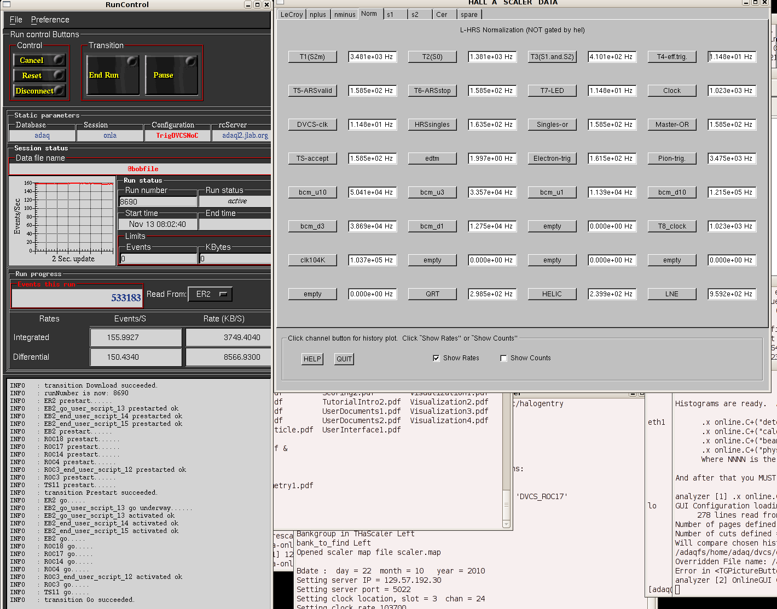
Task: Switch to the nplus tab
Action: click(x=318, y=15)
